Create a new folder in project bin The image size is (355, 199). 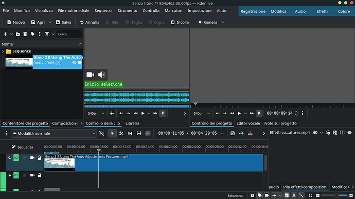pos(18,34)
